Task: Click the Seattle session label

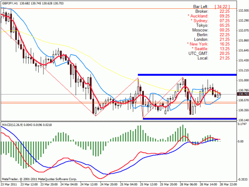Action: pos(200,49)
